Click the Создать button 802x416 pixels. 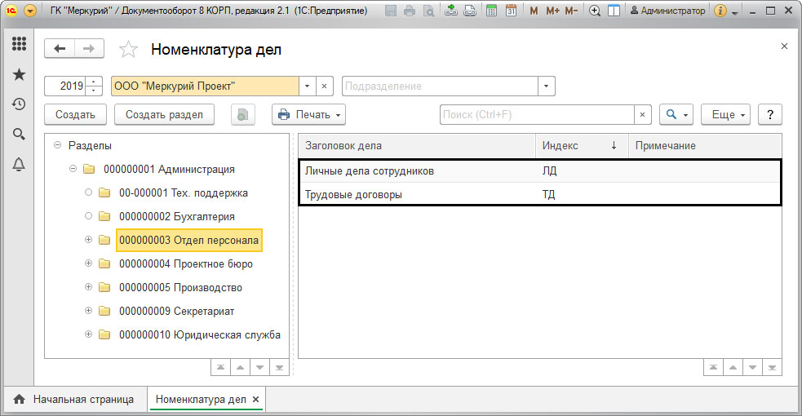pos(75,115)
